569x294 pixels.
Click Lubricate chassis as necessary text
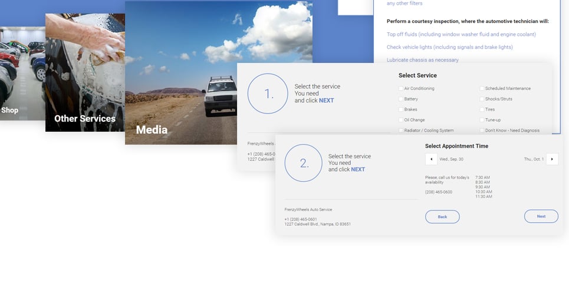tap(422, 60)
